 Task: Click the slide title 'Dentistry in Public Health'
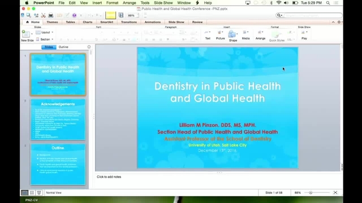(217, 92)
